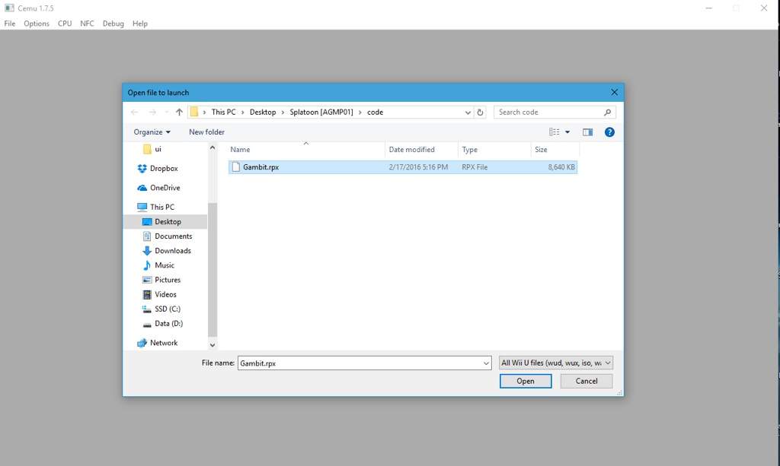
Task: Click the Gambit.rpx file icon
Action: [236, 167]
